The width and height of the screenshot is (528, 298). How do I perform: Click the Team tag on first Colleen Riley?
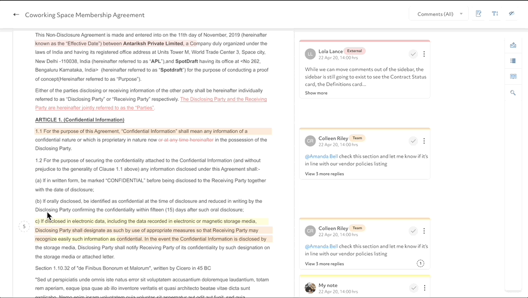(x=358, y=138)
